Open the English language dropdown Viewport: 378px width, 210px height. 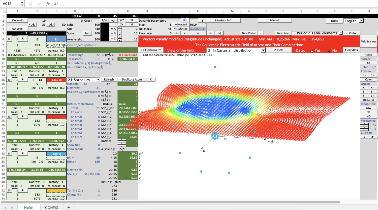361,21
